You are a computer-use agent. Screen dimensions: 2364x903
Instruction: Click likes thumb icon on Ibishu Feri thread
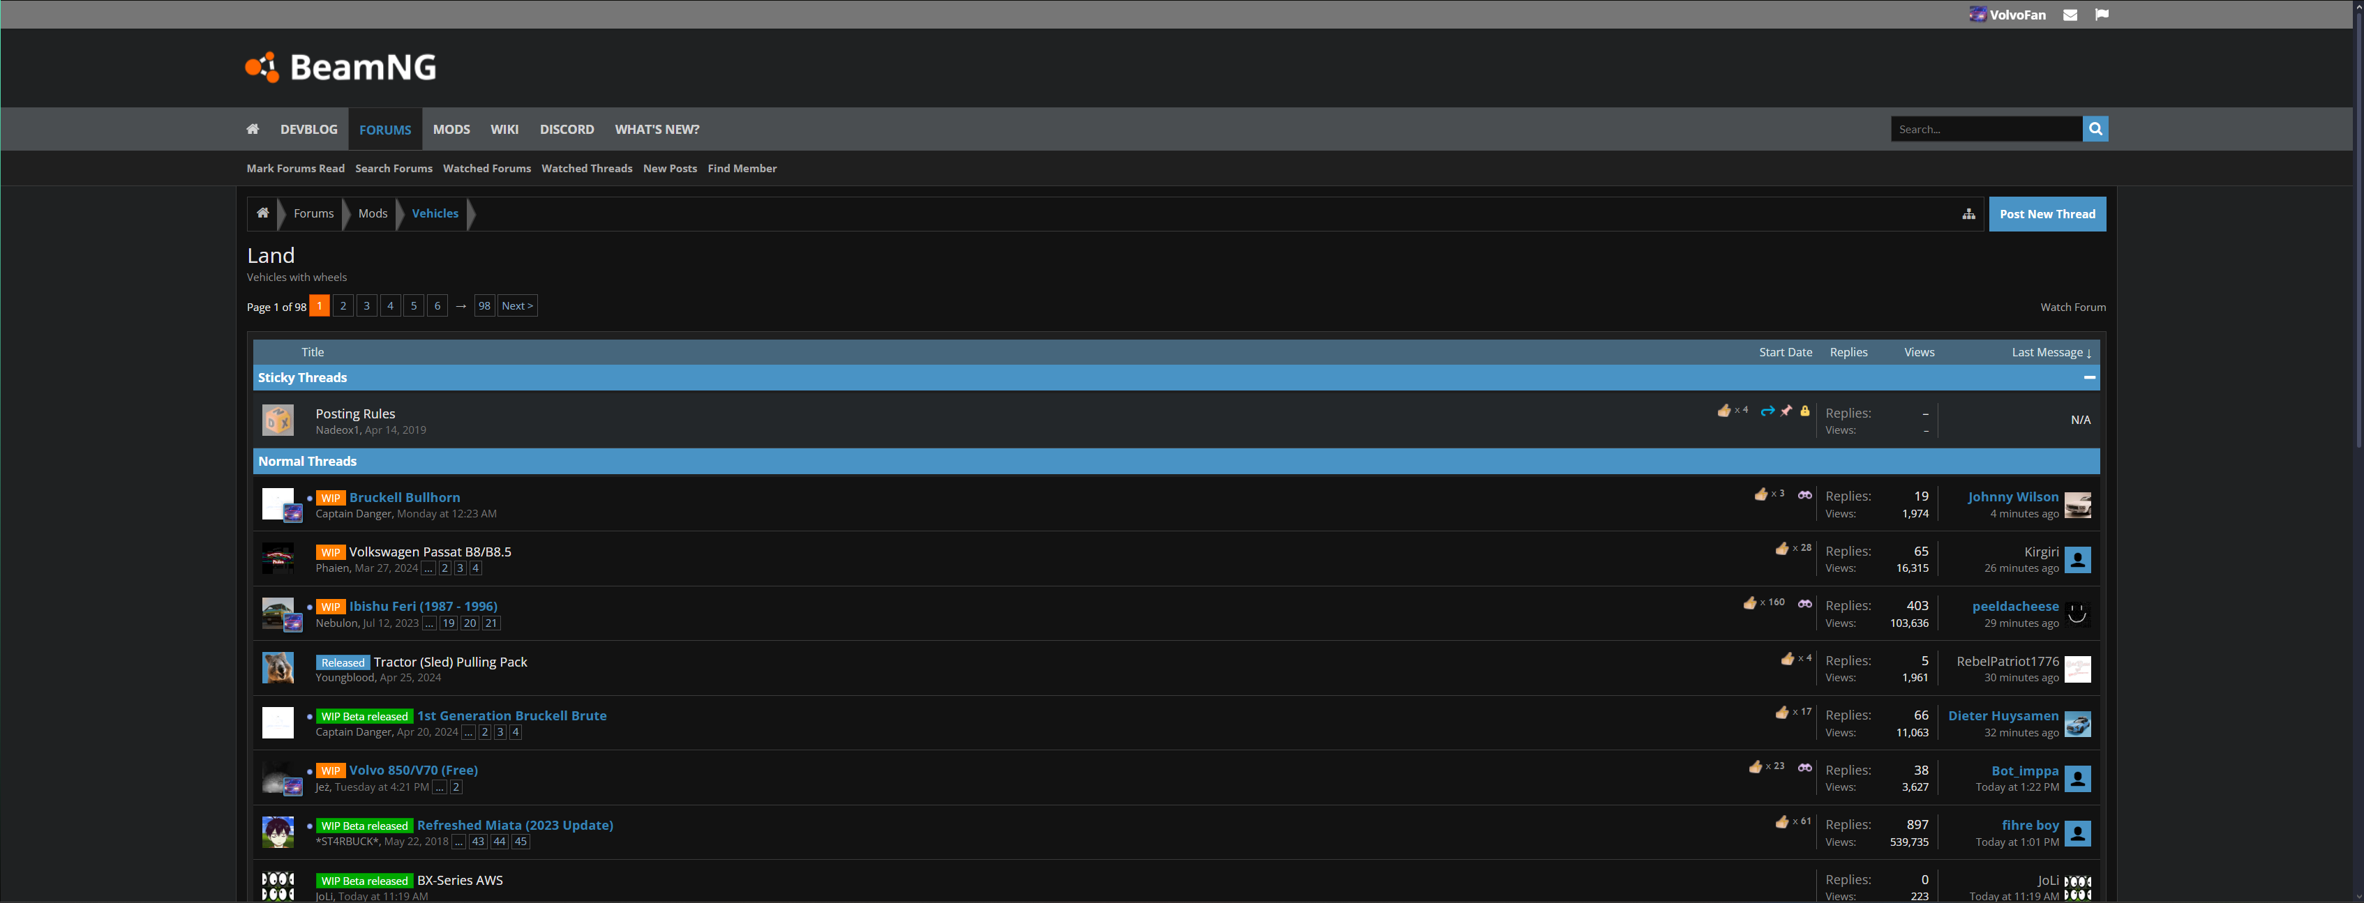click(x=1749, y=603)
